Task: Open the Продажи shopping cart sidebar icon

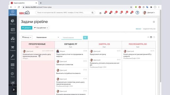Action: pyautogui.click(x=12, y=48)
